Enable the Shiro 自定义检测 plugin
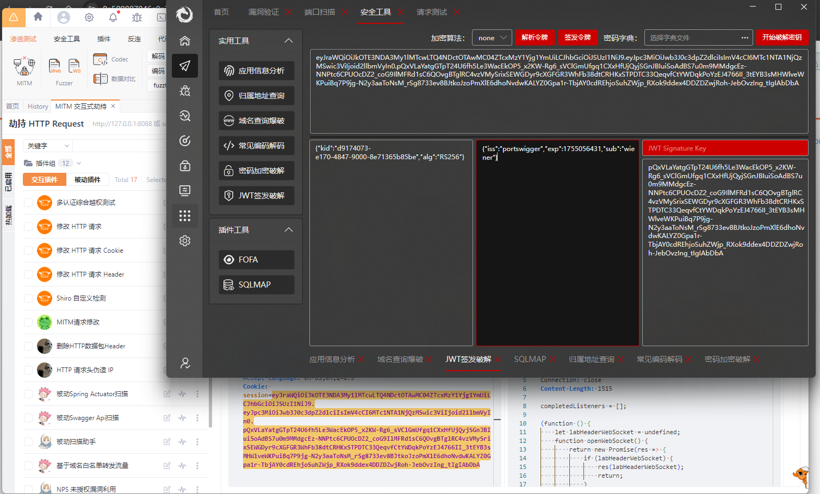The image size is (820, 494). tap(29, 298)
